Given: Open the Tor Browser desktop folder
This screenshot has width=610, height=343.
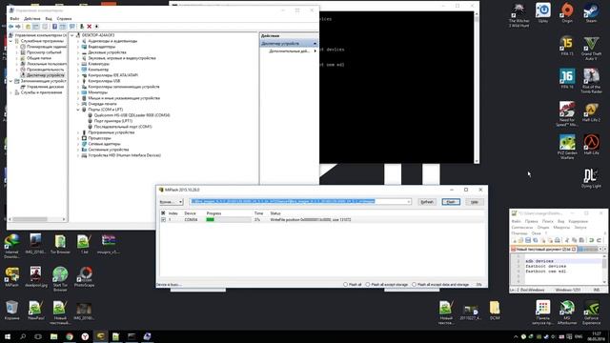Looking at the screenshot, I should pos(60,244).
